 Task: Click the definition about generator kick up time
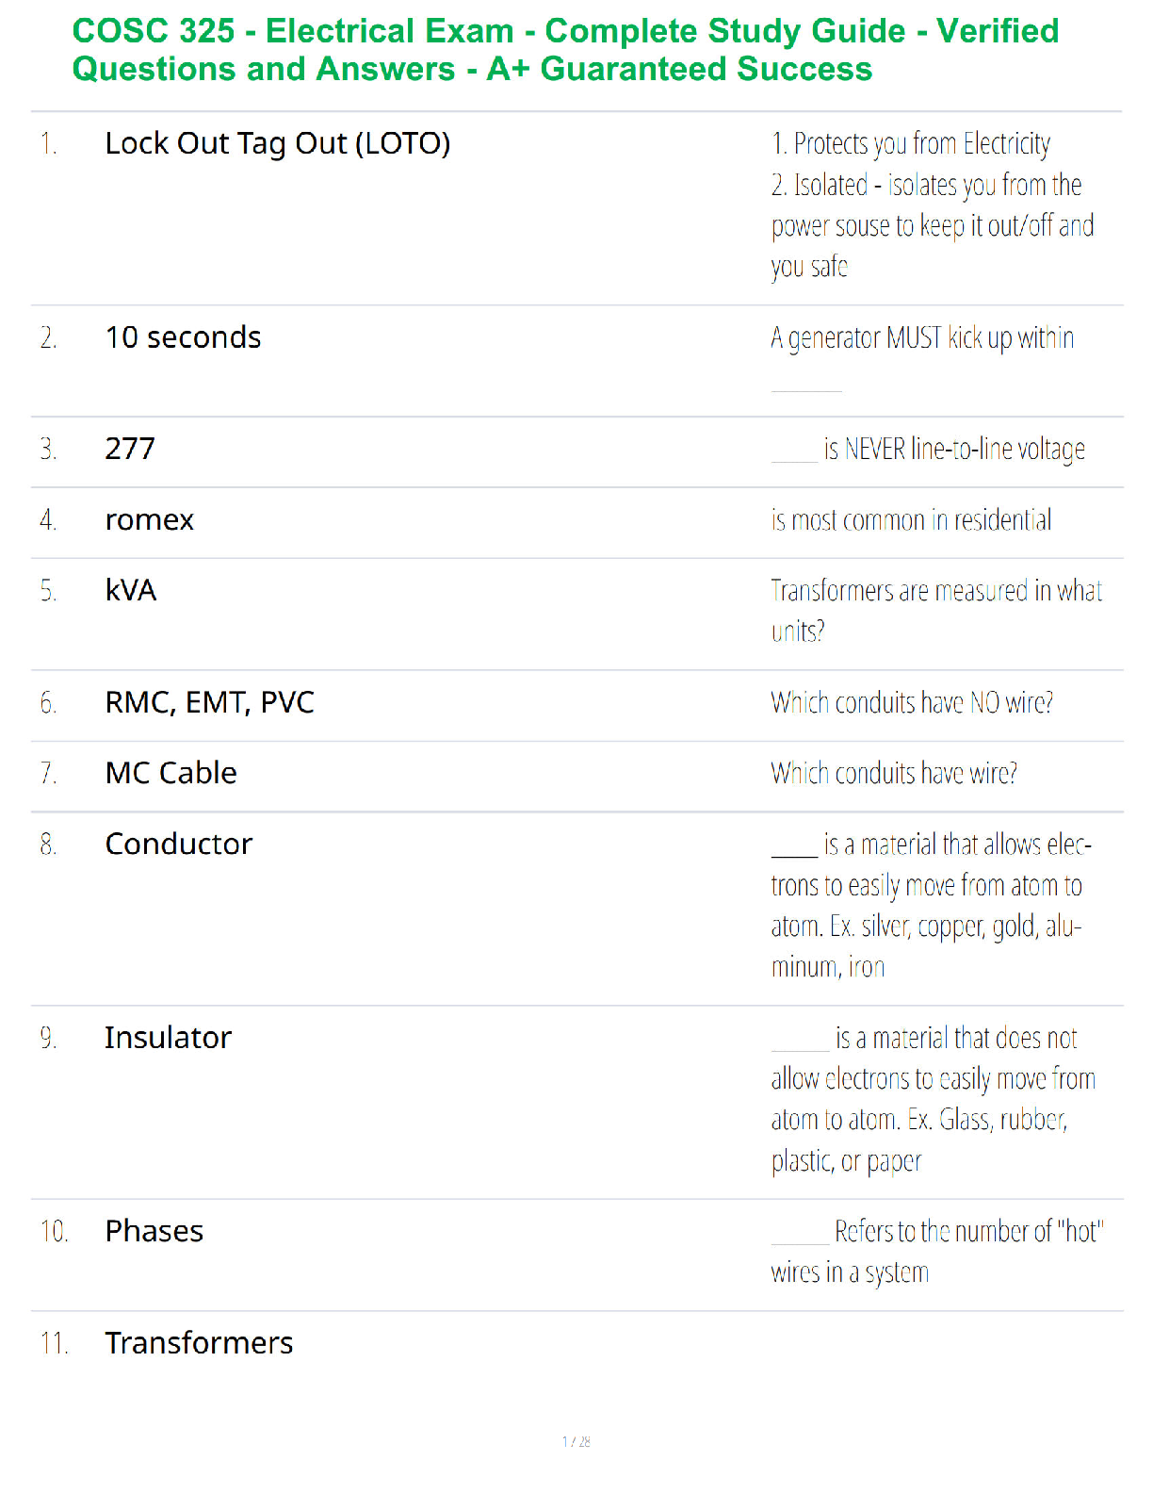click(x=922, y=358)
